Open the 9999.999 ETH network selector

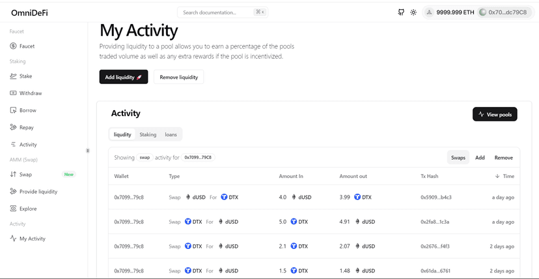pyautogui.click(x=450, y=12)
